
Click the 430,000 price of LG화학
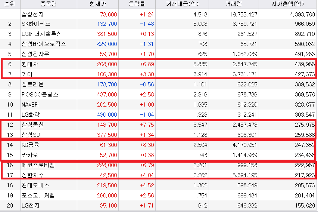(107, 115)
